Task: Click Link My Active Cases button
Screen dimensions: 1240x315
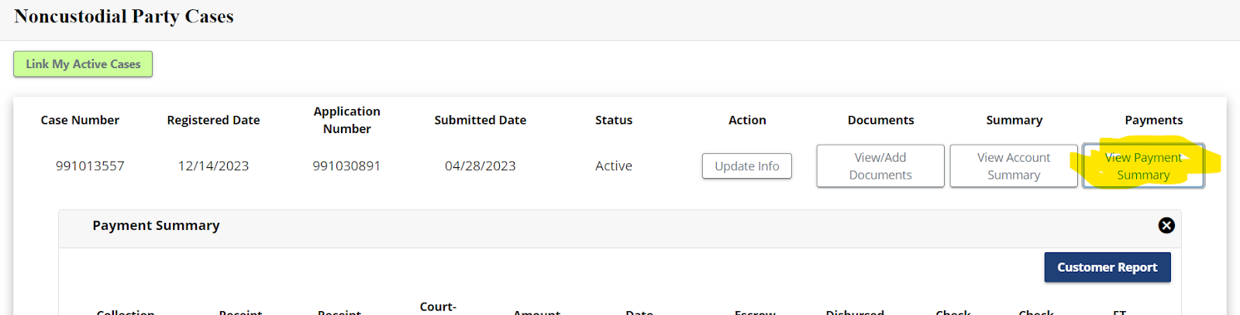Action: 83,64
